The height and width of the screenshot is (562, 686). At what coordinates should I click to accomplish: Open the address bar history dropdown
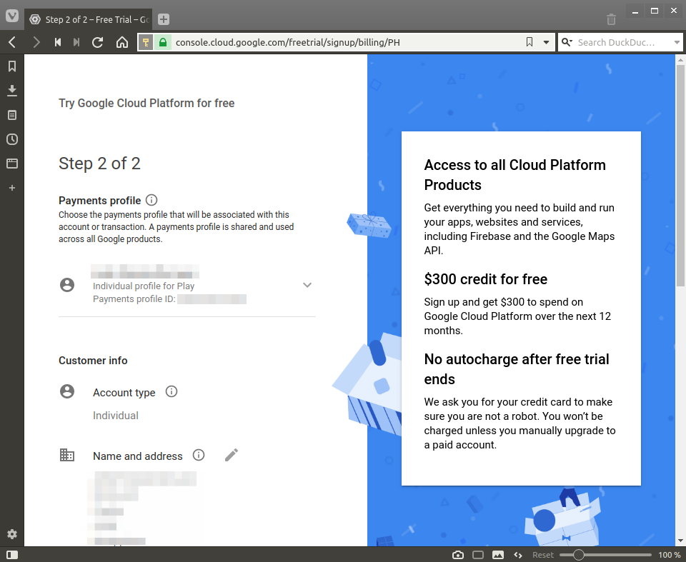[546, 42]
